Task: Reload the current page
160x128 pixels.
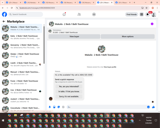Action: pos(12,8)
